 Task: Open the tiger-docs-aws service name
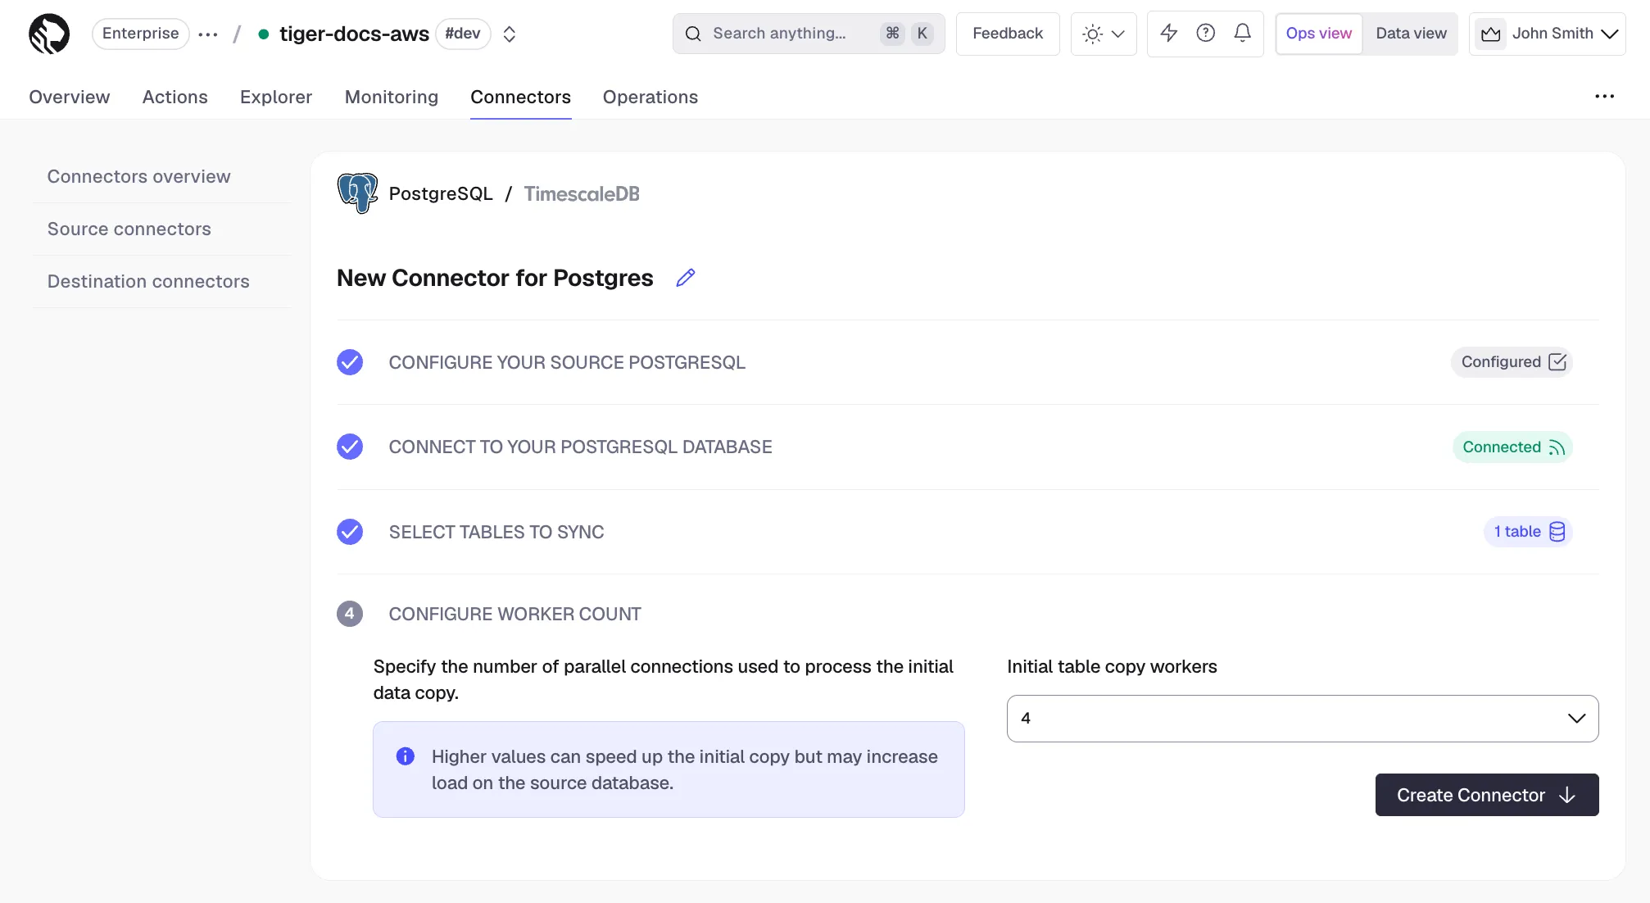click(354, 34)
